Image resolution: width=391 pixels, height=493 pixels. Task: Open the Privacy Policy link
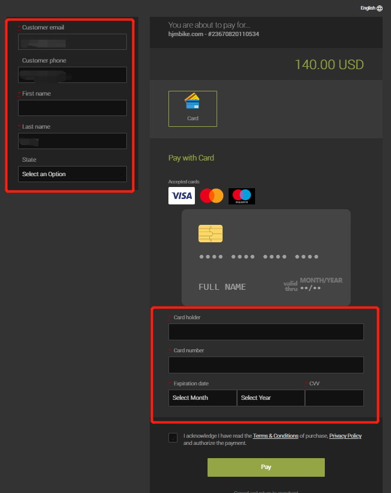345,436
